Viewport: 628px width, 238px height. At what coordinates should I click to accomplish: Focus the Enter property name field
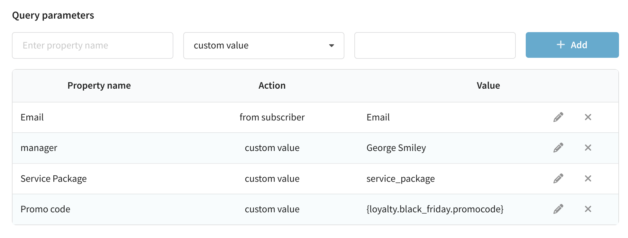pos(93,46)
